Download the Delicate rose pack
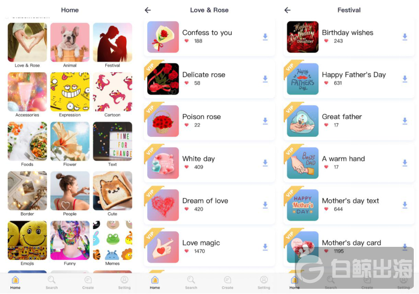 [x=265, y=79]
